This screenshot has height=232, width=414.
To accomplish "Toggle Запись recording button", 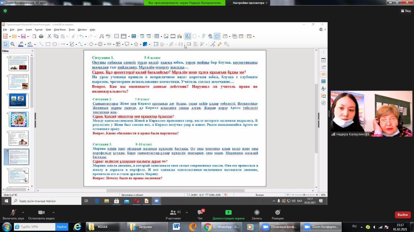I will (257, 215).
